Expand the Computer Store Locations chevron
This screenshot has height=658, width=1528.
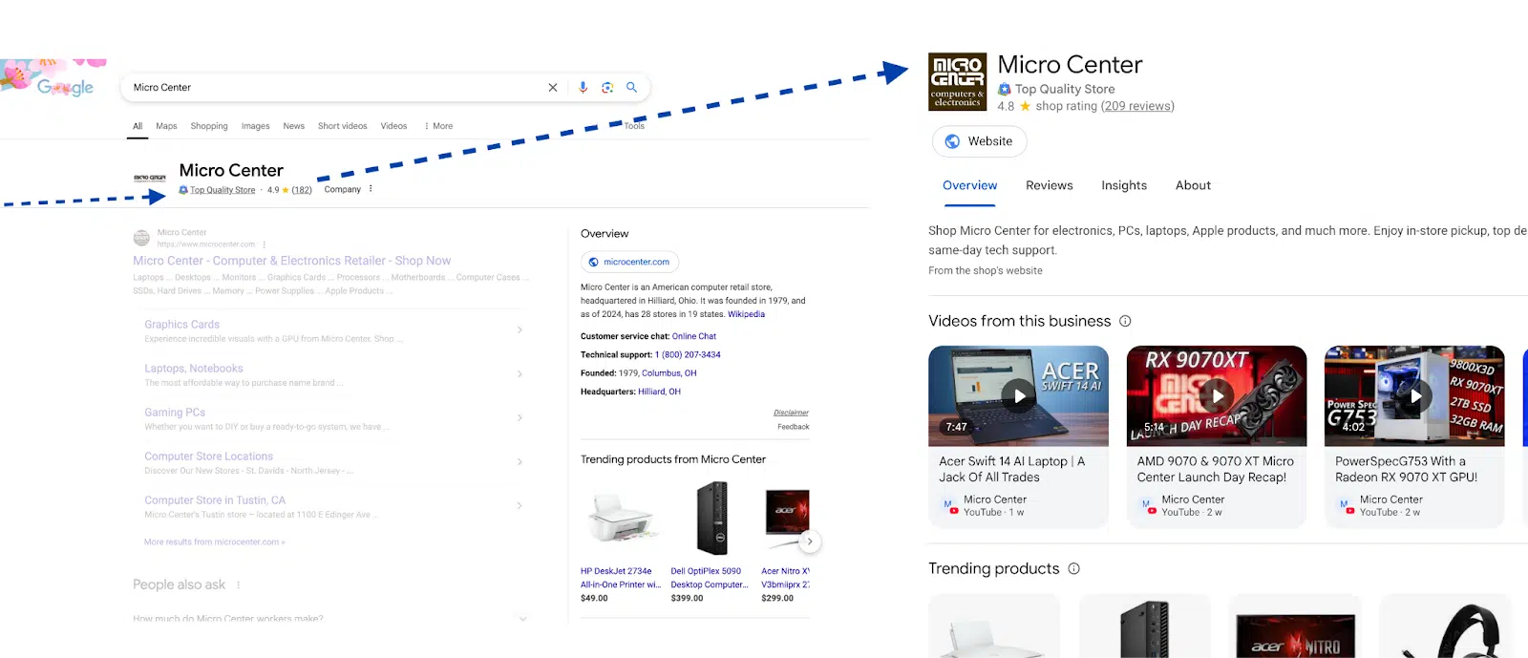(520, 461)
